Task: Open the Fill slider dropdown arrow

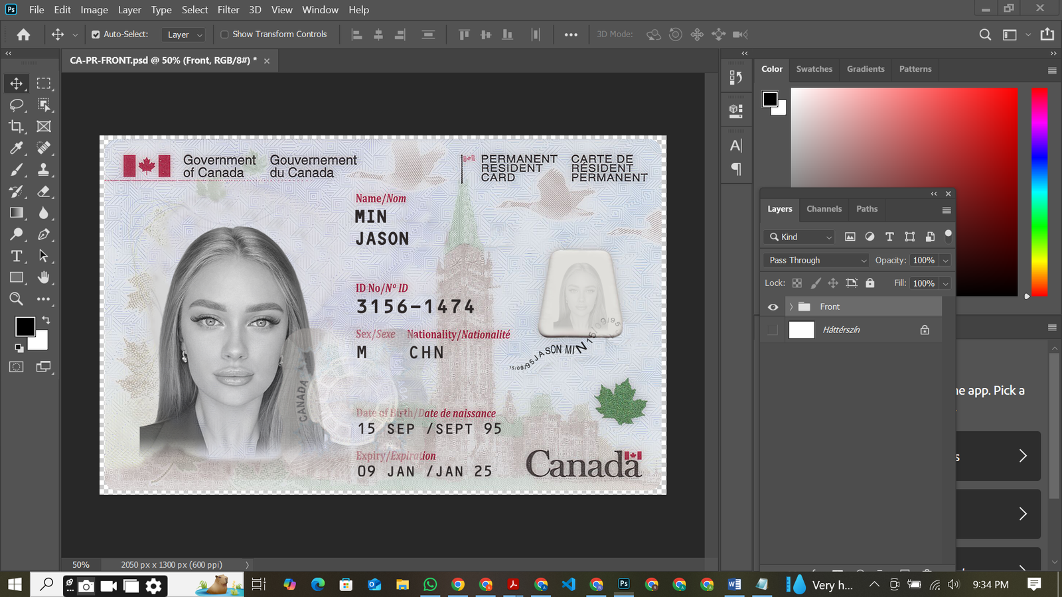Action: pos(946,284)
